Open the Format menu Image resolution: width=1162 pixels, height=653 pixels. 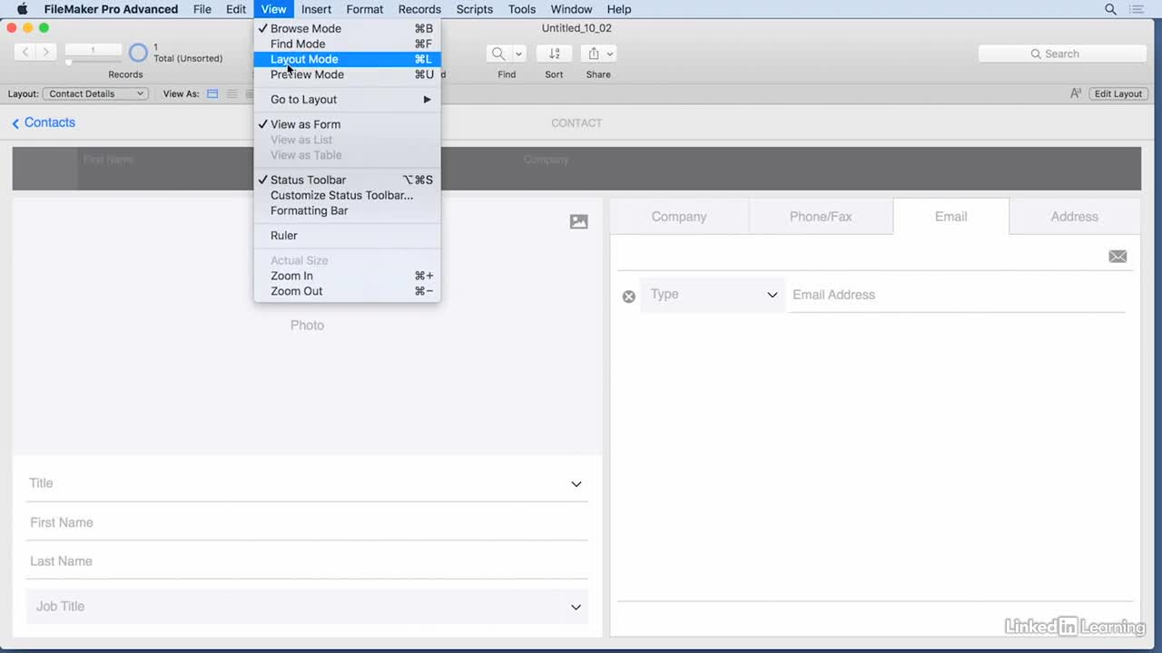365,9
